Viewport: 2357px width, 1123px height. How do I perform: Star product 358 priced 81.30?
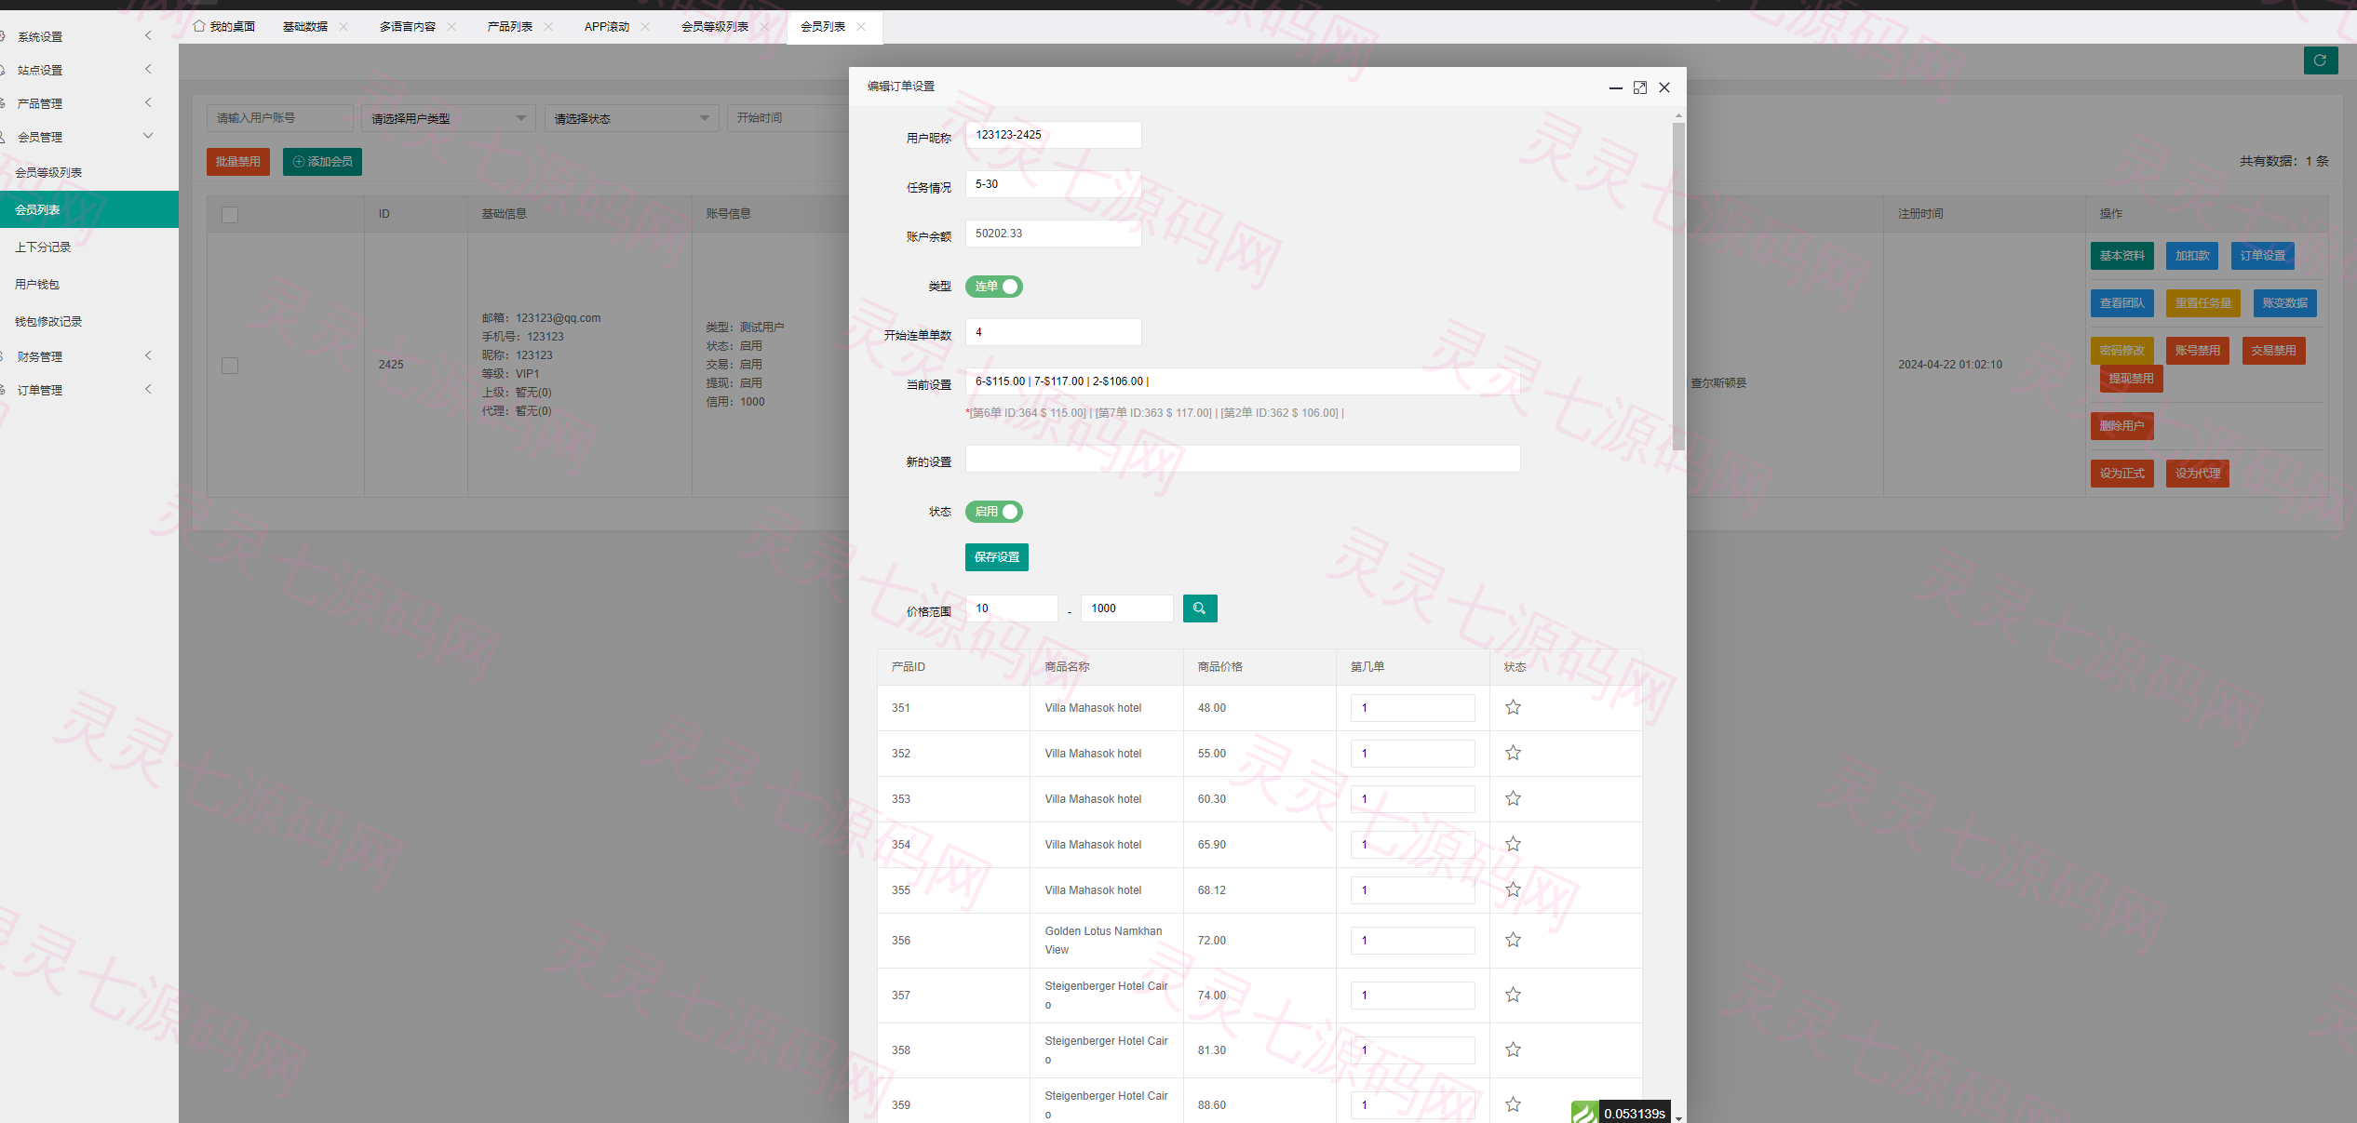pos(1514,1049)
